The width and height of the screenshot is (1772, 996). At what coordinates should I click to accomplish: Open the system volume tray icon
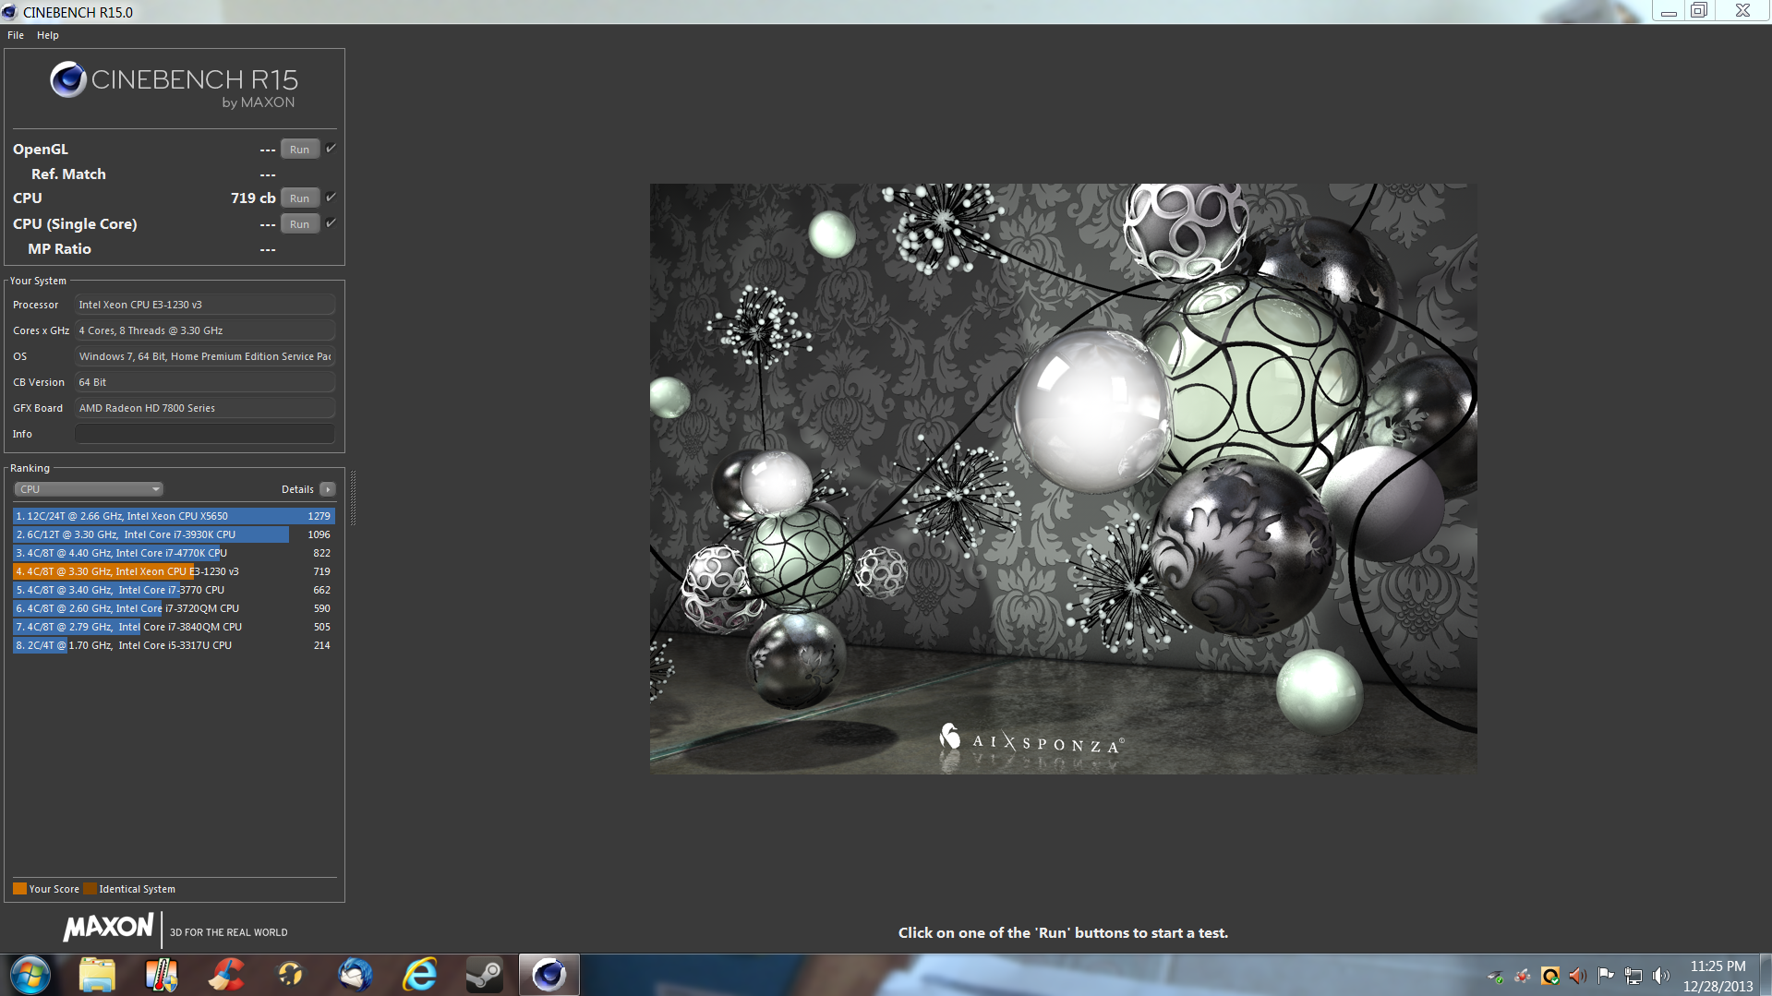1661,976
